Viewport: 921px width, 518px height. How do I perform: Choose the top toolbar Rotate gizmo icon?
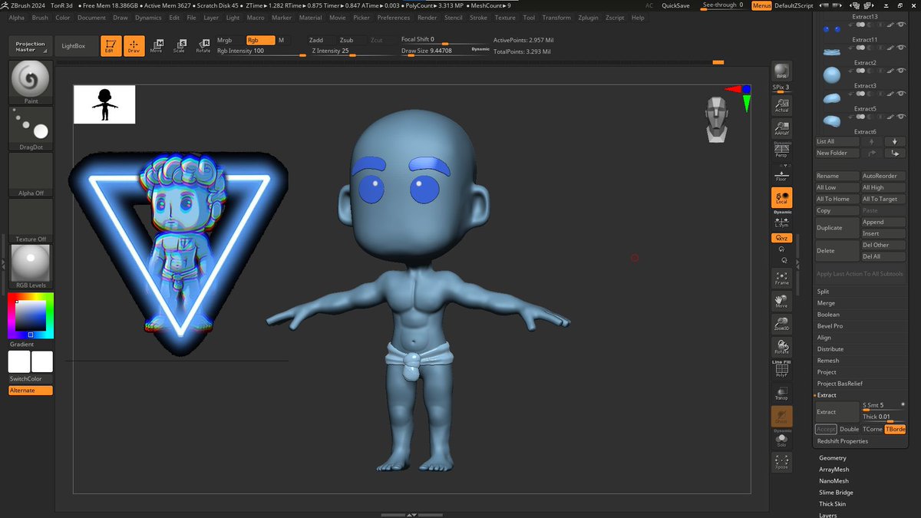(x=203, y=46)
